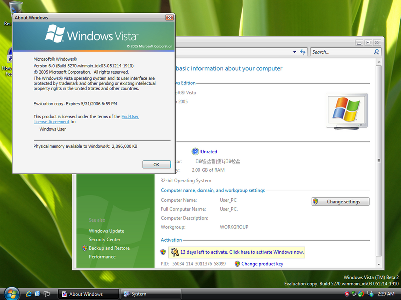Viewport: 401px width, 300px height.
Task: Click the shield icon beside activation notice
Action: tap(163, 252)
